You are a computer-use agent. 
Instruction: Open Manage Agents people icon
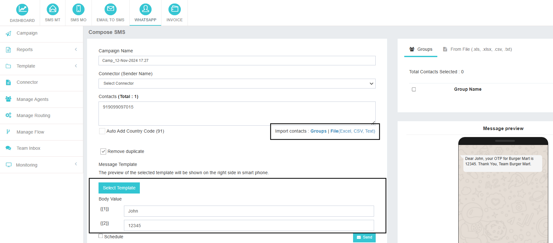[x=9, y=99]
